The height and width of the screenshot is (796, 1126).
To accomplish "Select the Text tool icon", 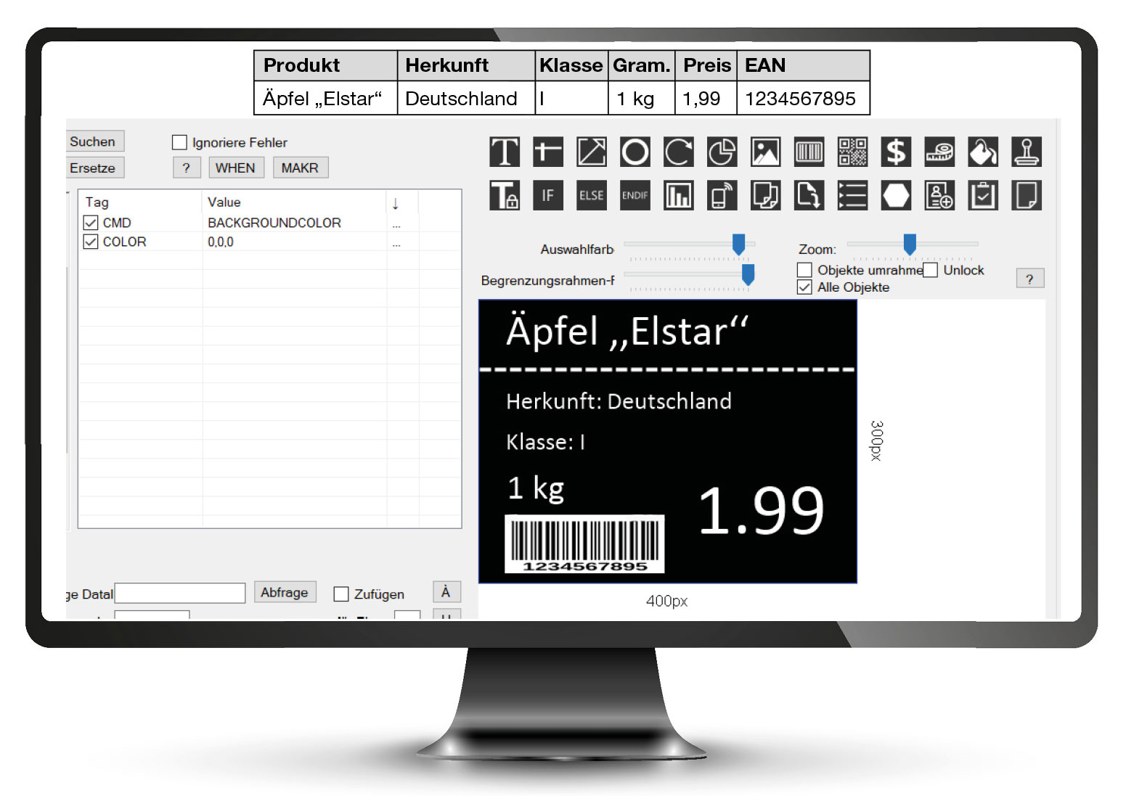I will 505,152.
